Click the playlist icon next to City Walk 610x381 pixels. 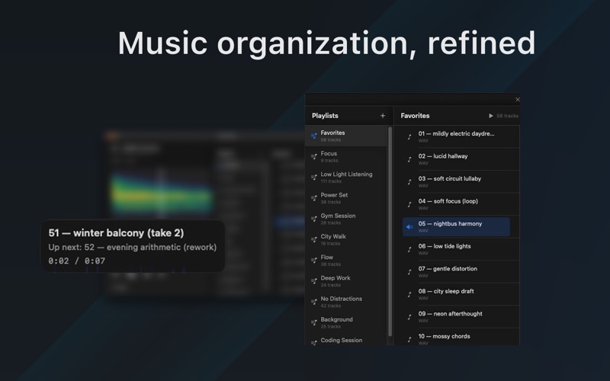click(314, 239)
